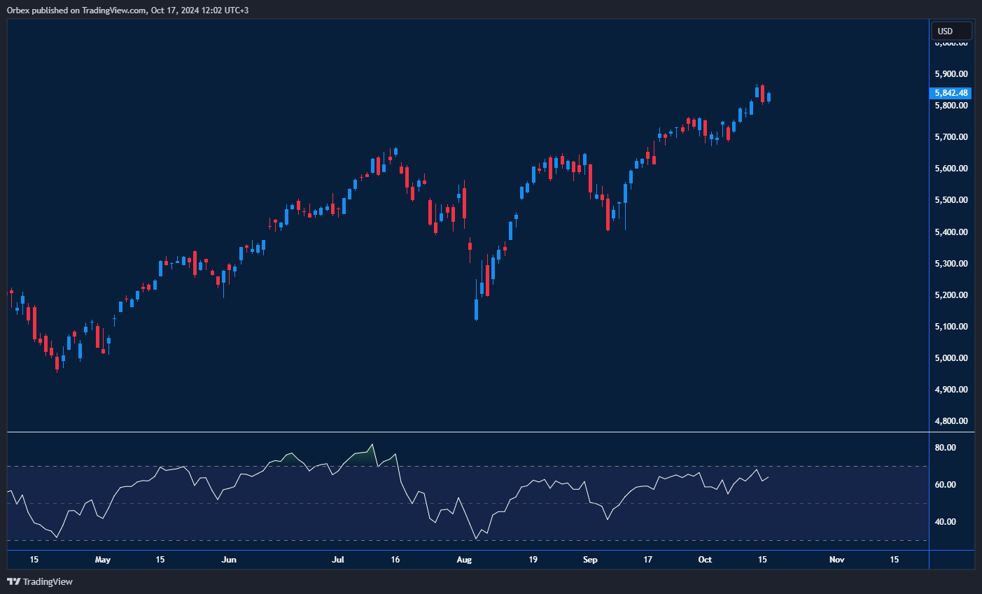Select the Jun date marker
Screen dimensions: 982x594
(x=229, y=560)
